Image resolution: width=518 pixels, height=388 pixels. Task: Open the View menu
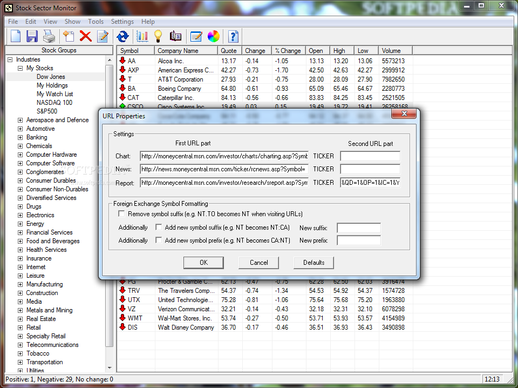pos(50,22)
